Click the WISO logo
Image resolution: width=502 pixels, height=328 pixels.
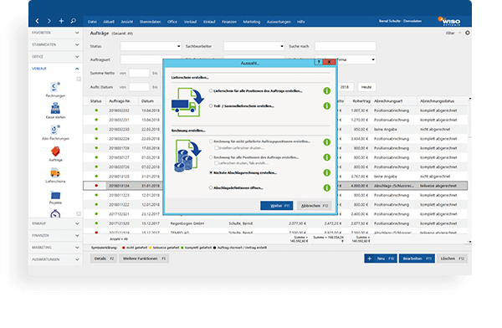pos(449,21)
